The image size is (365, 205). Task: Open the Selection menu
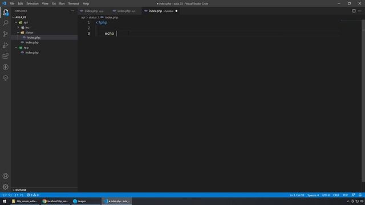pos(33,3)
